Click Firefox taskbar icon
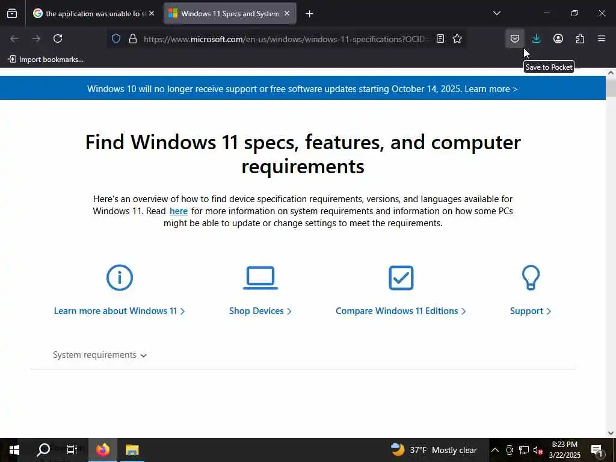Image resolution: width=616 pixels, height=462 pixels. [x=103, y=450]
